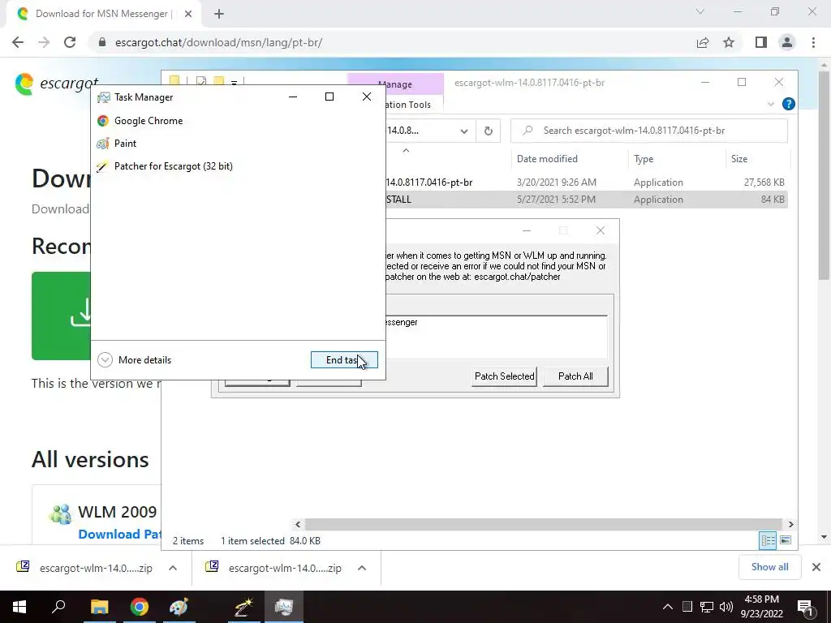
Task: Open Chrome tab search chevron
Action: [x=700, y=11]
